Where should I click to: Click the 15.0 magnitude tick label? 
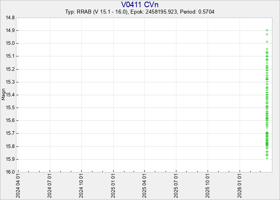tap(10, 43)
